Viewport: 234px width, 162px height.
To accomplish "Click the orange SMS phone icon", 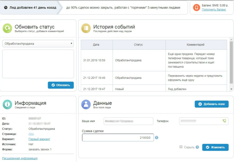I will [x=196, y=7].
